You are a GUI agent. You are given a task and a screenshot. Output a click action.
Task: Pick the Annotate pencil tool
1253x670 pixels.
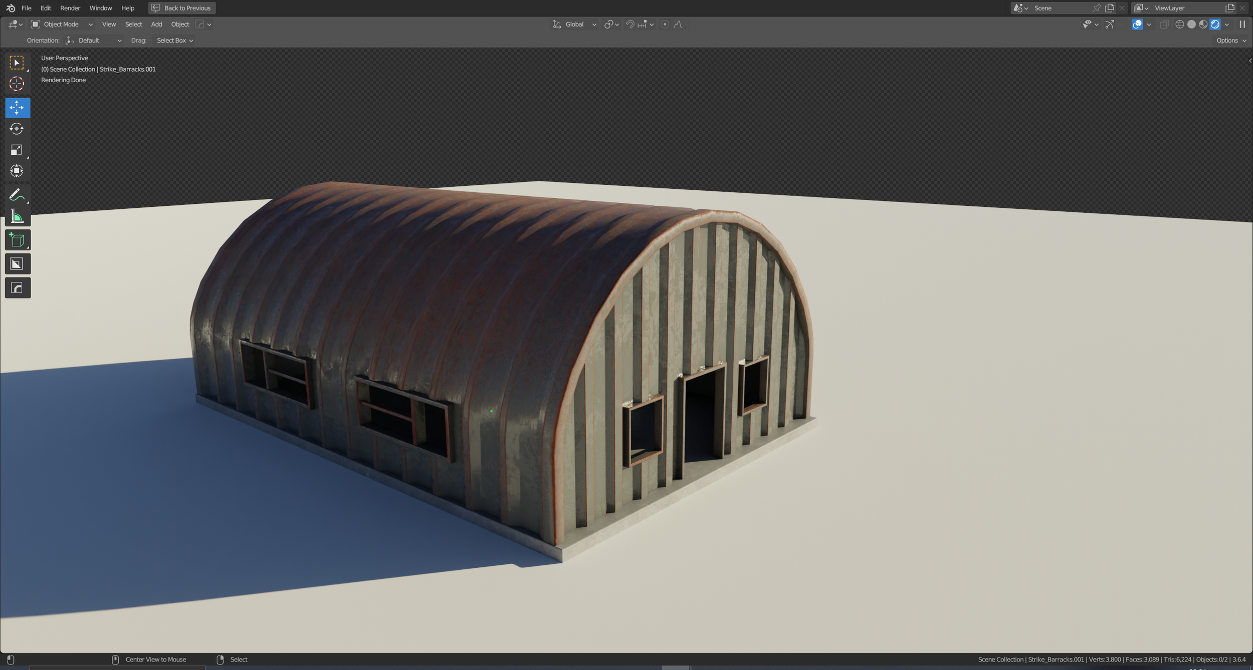(17, 195)
